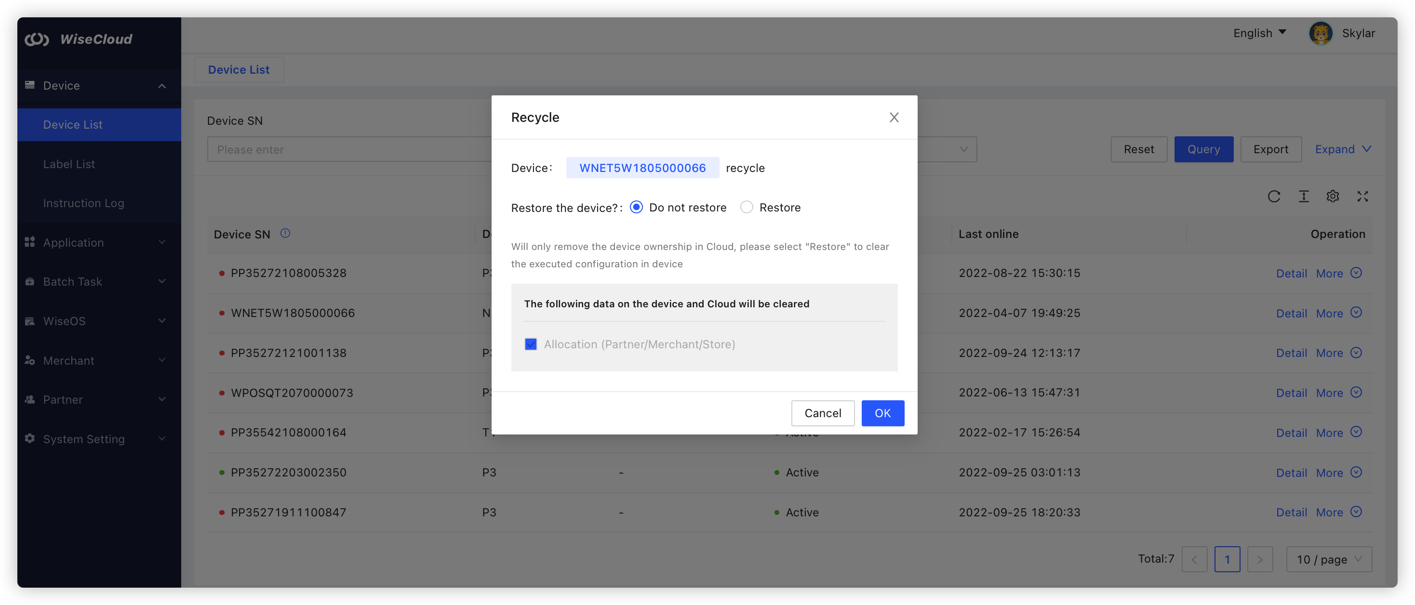Click the refresh table icon
The width and height of the screenshot is (1415, 605).
pos(1274,197)
